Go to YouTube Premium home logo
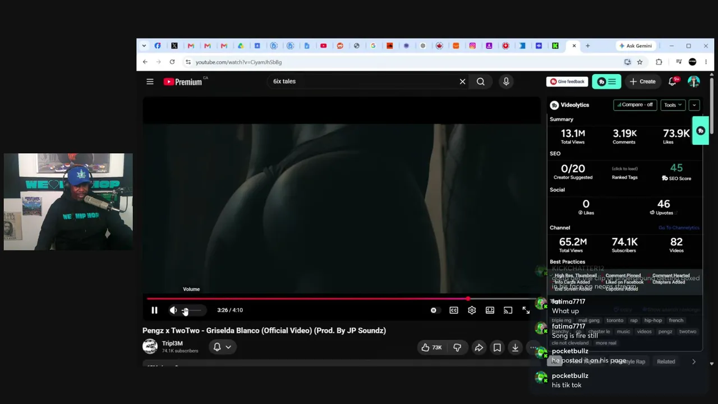This screenshot has width=718, height=404. pos(182,82)
